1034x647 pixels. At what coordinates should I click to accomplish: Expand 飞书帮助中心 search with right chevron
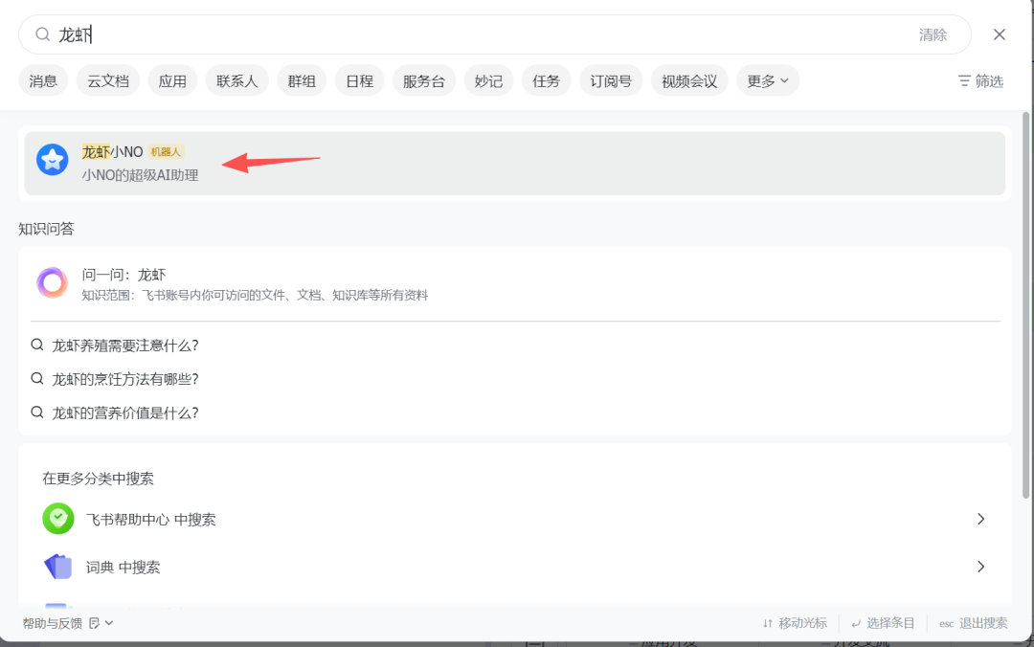pyautogui.click(x=980, y=519)
